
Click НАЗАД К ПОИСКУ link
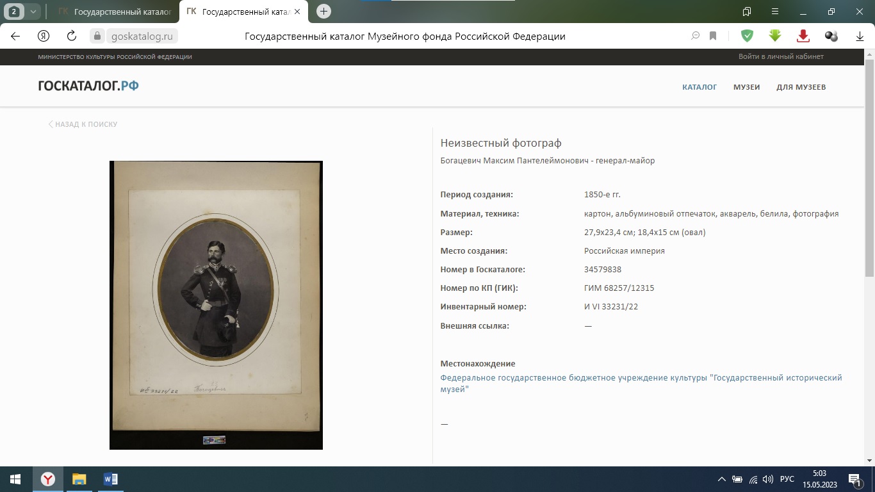point(83,124)
